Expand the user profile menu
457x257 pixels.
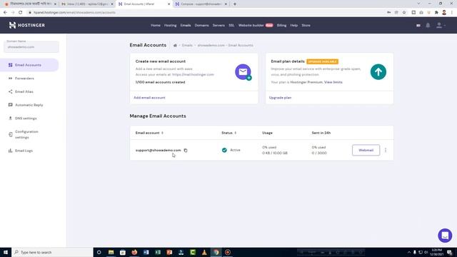pyautogui.click(x=441, y=26)
